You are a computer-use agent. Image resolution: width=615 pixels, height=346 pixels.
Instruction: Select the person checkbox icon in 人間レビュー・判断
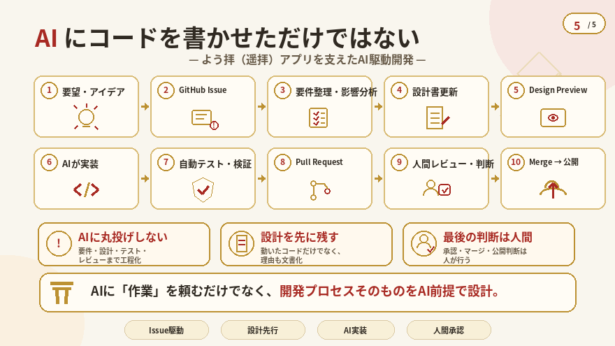click(437, 188)
